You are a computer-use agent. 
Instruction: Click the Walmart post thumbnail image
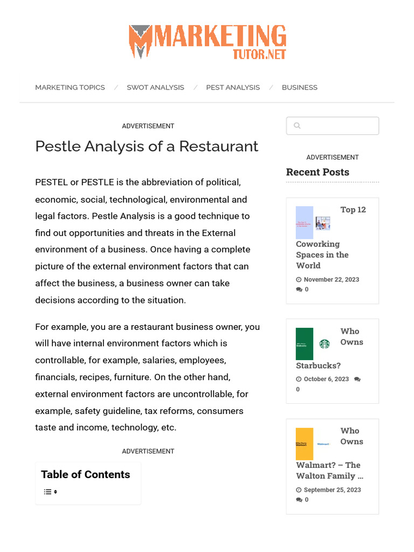pos(313,444)
